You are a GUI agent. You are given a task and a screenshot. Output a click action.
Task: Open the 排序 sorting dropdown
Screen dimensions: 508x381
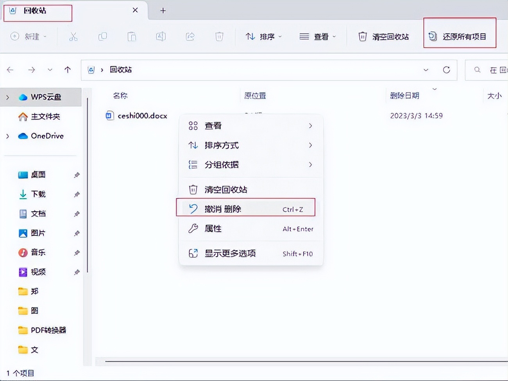(263, 36)
